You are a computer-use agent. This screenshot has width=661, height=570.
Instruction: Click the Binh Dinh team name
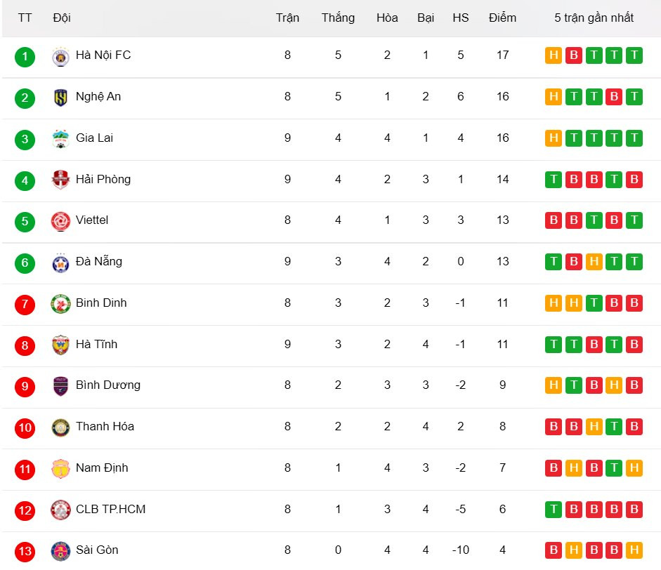(x=101, y=303)
